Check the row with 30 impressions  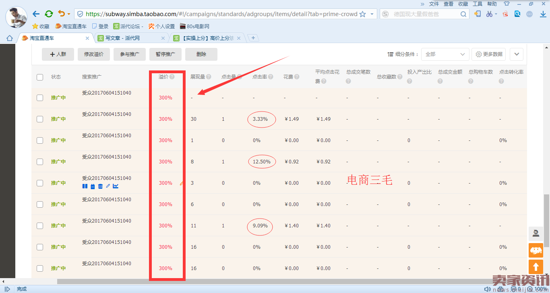tap(40, 119)
